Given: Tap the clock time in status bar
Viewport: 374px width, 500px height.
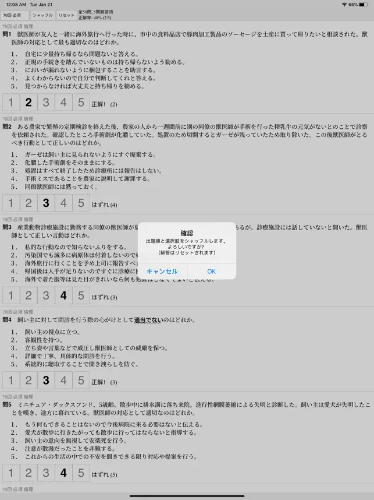Looking at the screenshot, I should 16,5.
